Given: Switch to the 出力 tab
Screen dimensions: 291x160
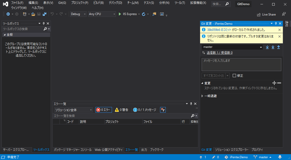Looking at the screenshot, I should tap(144, 149).
